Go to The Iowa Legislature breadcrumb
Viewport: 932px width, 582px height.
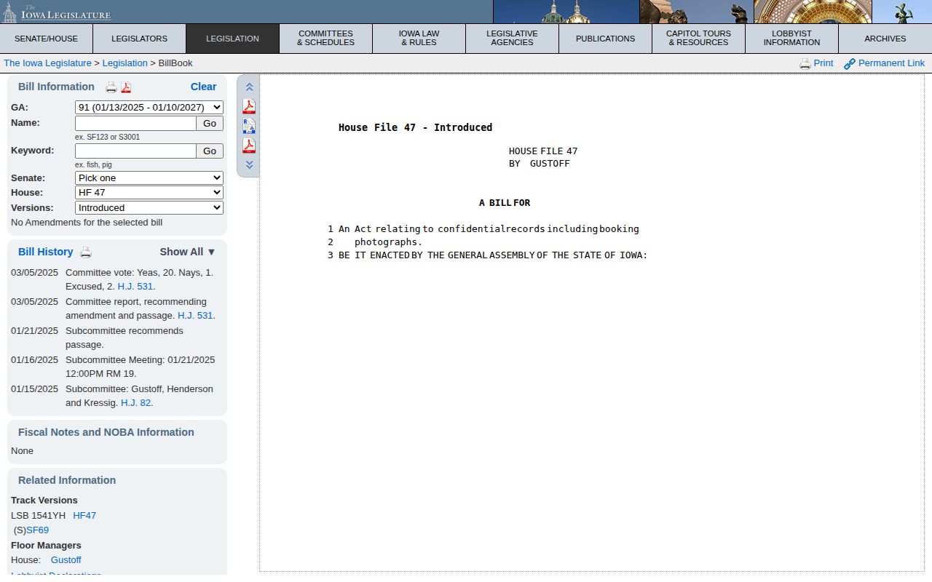[x=47, y=63]
